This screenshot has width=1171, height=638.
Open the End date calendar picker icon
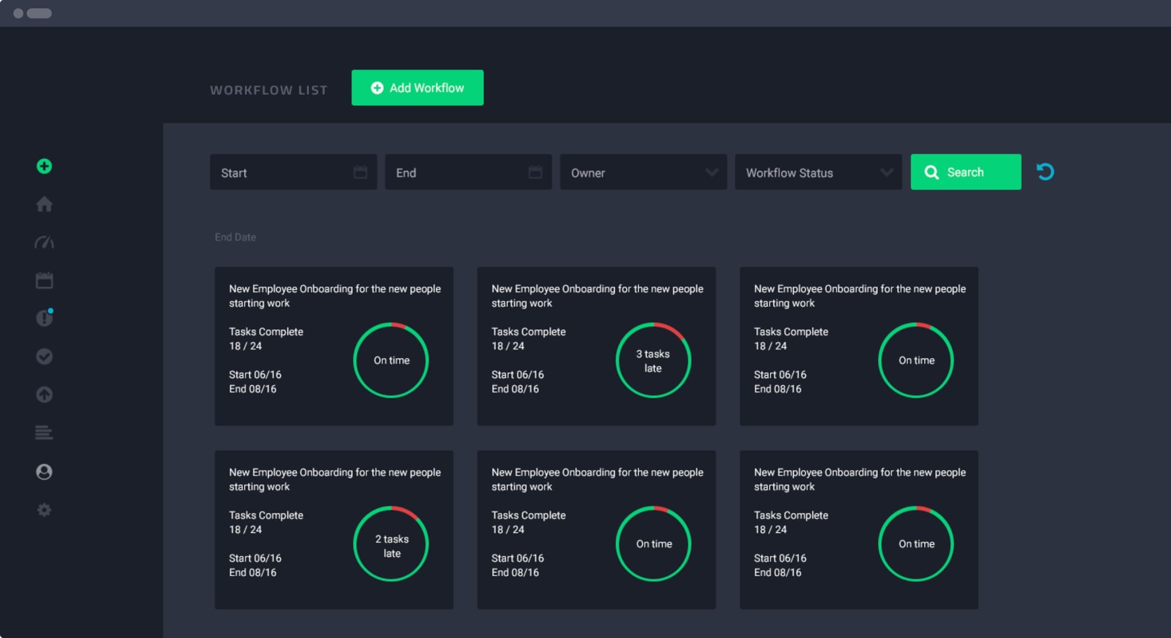pos(535,172)
